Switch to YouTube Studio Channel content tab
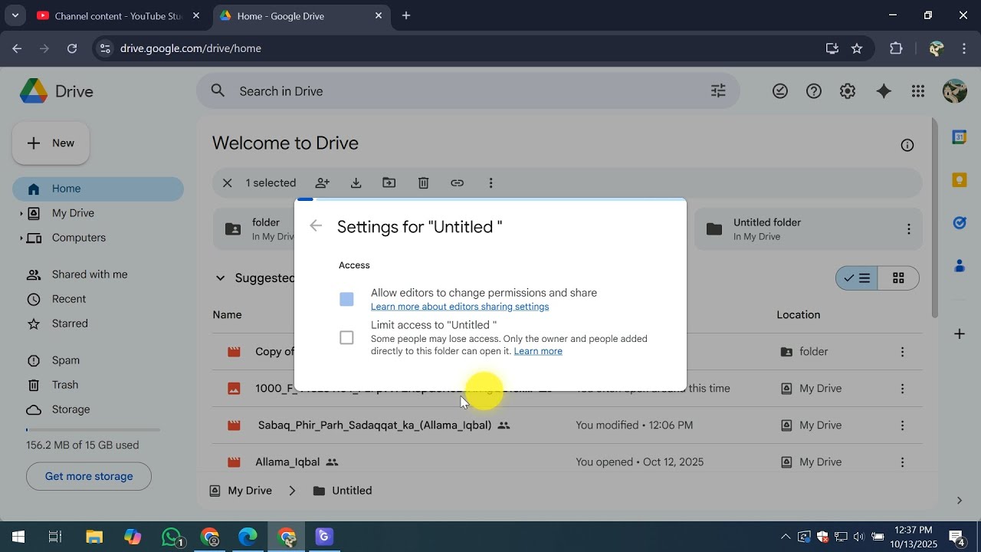 point(119,16)
